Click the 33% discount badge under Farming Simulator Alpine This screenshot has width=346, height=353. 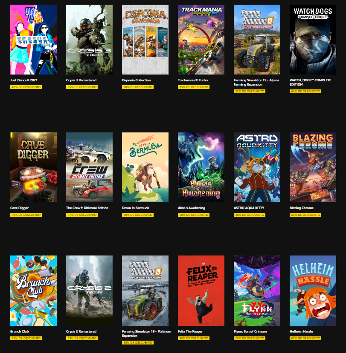pos(250,92)
